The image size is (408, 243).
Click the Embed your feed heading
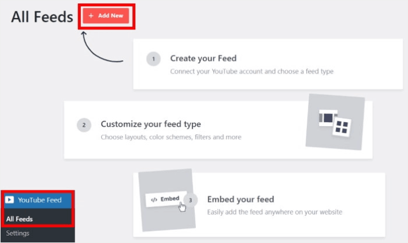point(240,199)
